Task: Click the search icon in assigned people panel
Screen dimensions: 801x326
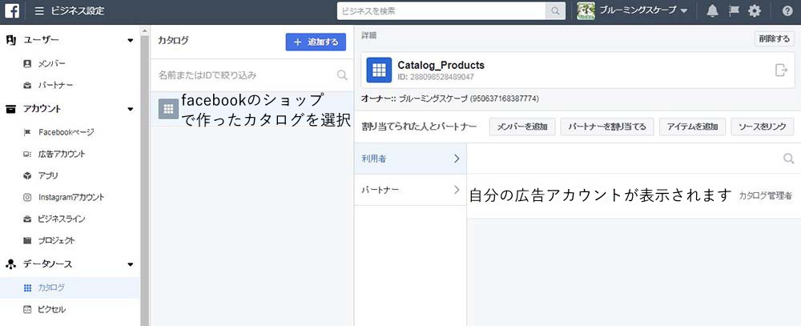Action: click(x=789, y=159)
